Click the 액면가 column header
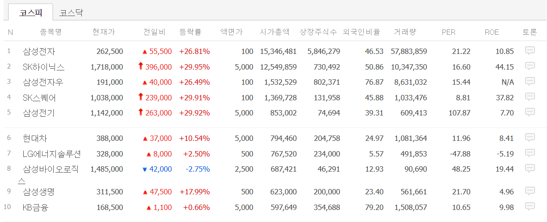 coord(232,32)
